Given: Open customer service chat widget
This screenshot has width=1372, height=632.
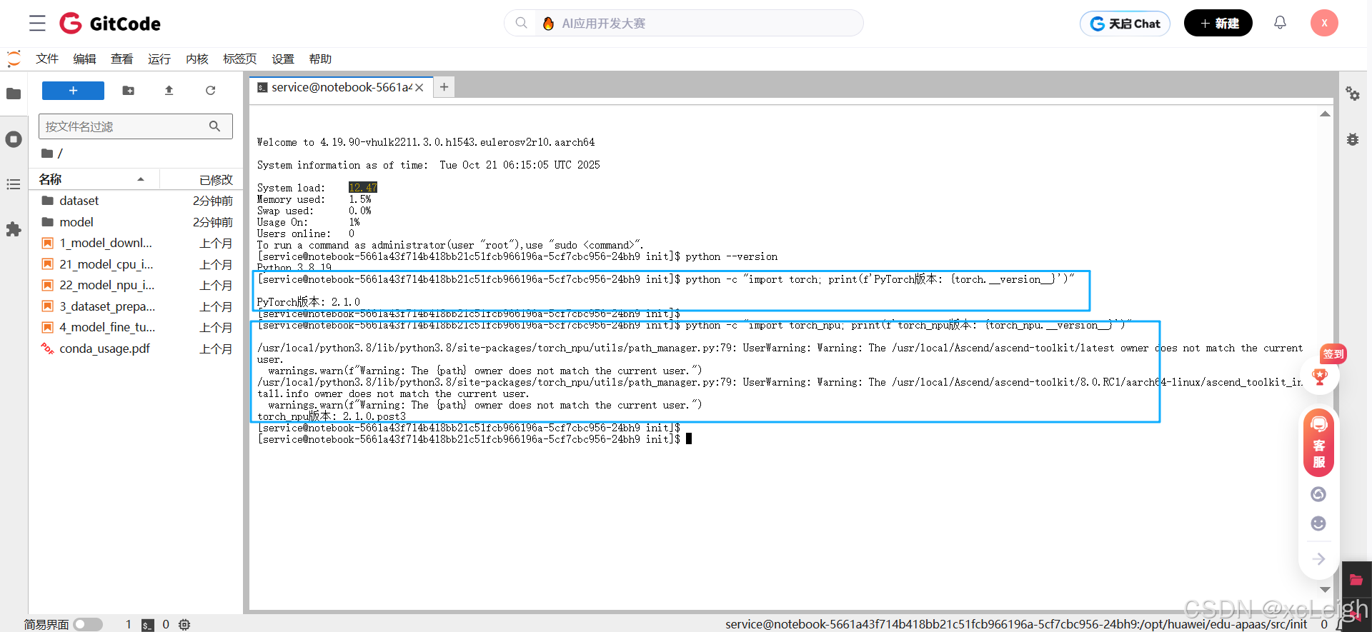Looking at the screenshot, I should pyautogui.click(x=1319, y=443).
